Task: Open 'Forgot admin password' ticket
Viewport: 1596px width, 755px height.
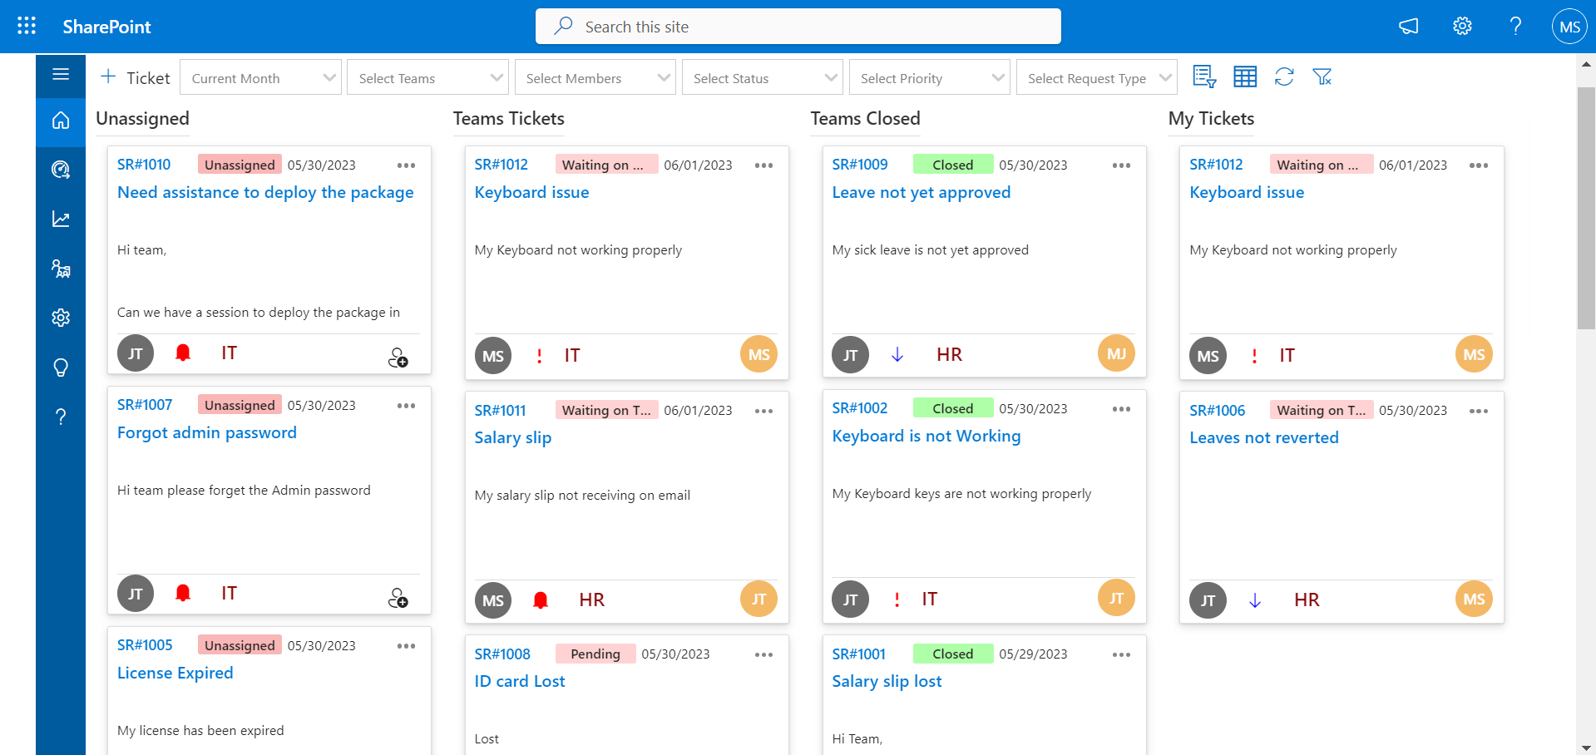Action: click(x=207, y=433)
